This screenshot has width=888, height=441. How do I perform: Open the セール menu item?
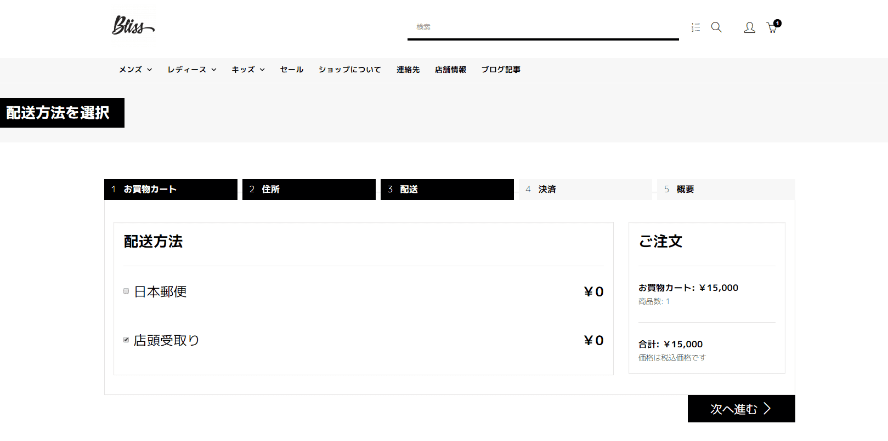[x=291, y=70]
